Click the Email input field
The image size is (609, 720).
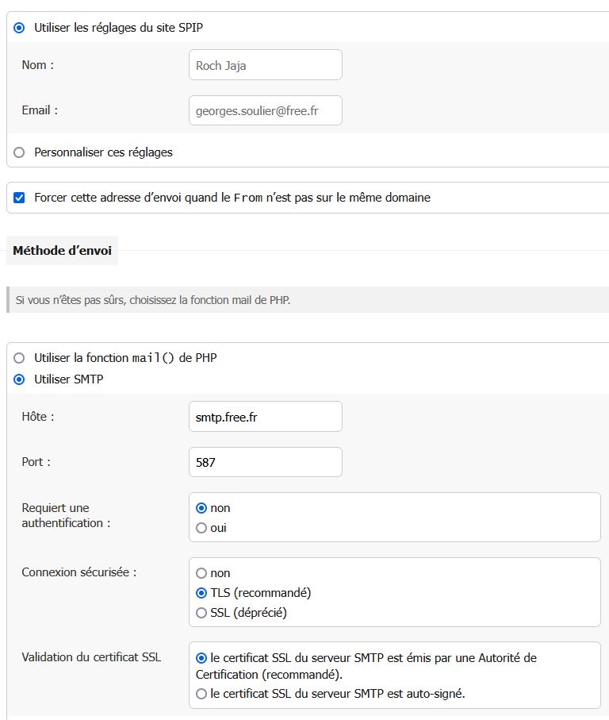[x=266, y=110]
